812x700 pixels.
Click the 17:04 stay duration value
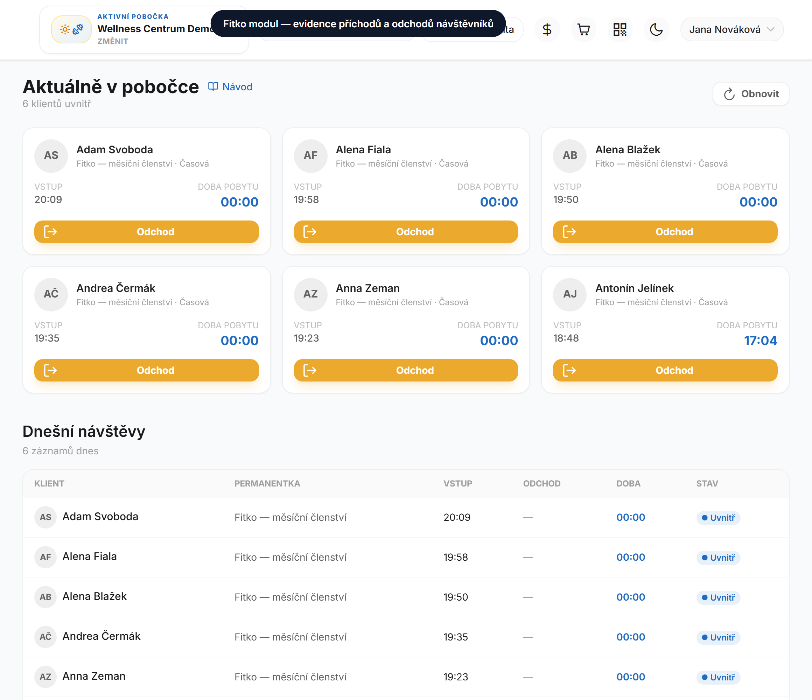click(x=760, y=341)
